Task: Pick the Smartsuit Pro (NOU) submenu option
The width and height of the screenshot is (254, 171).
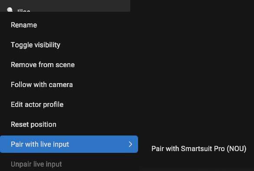Action: click(199, 148)
